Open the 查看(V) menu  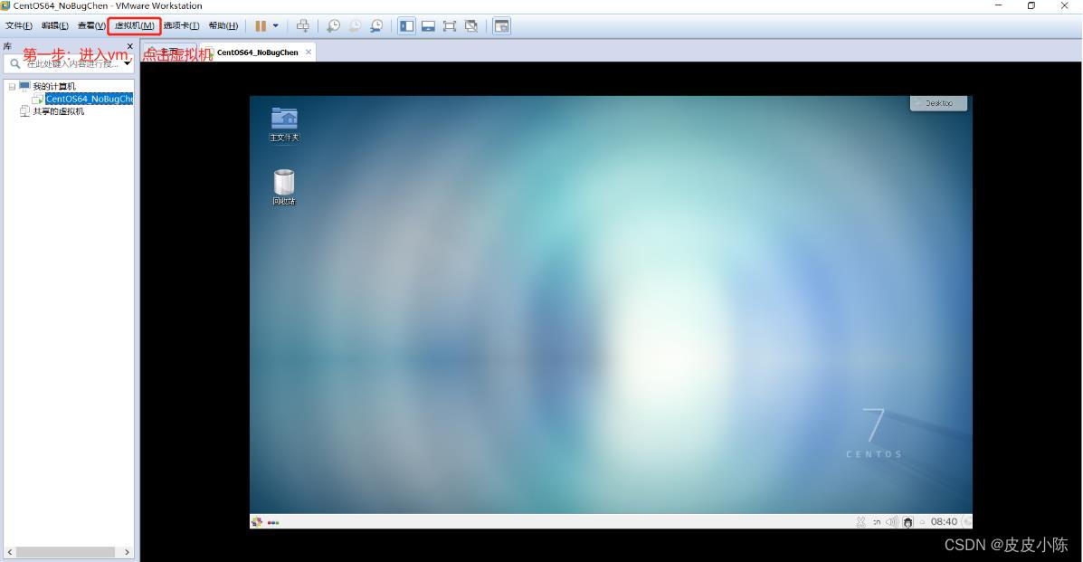(x=91, y=25)
